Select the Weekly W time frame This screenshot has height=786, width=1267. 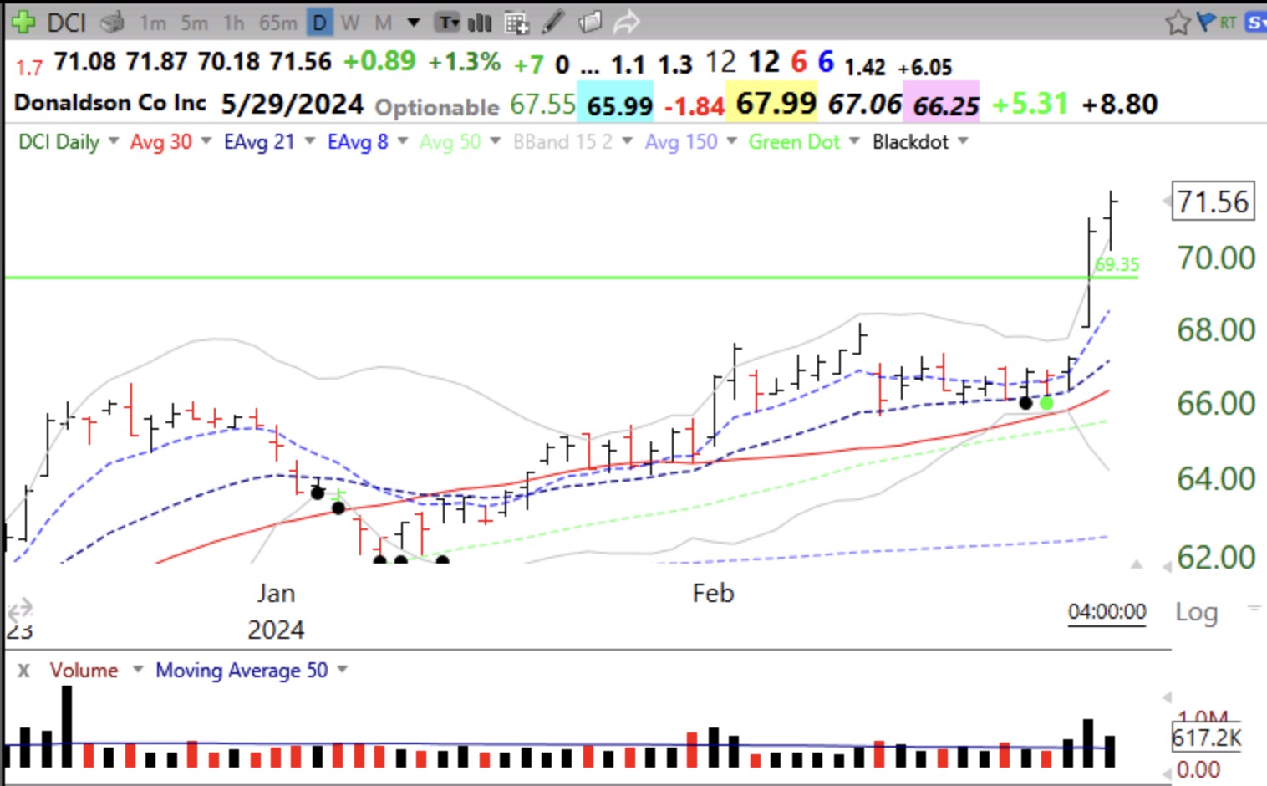(x=350, y=23)
